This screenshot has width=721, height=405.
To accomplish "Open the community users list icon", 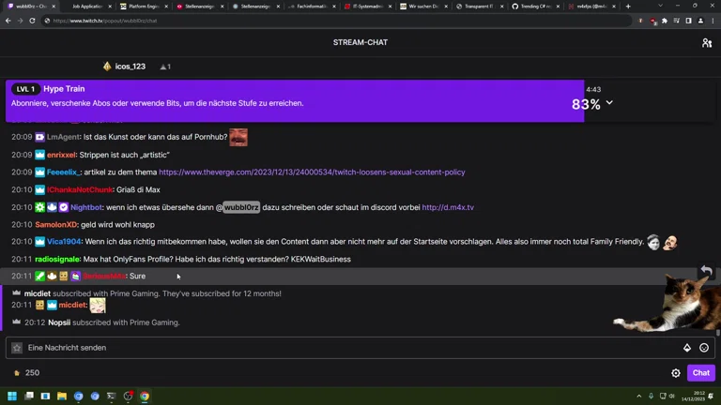I will point(707,43).
